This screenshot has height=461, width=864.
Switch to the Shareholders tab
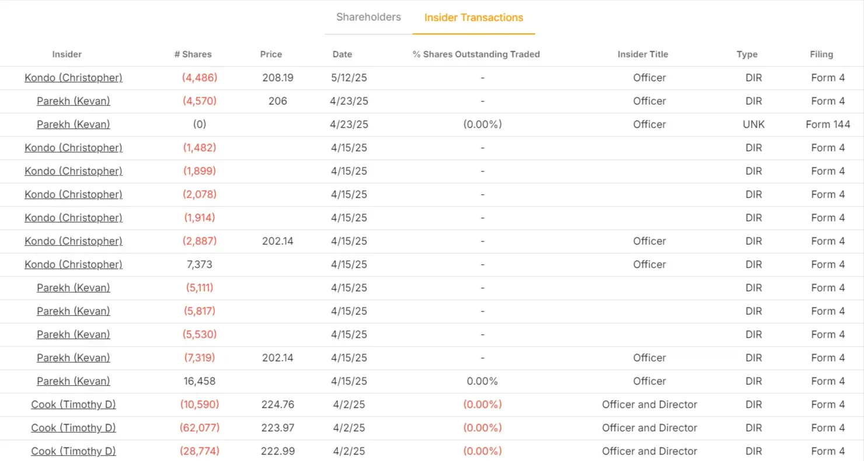tap(368, 17)
